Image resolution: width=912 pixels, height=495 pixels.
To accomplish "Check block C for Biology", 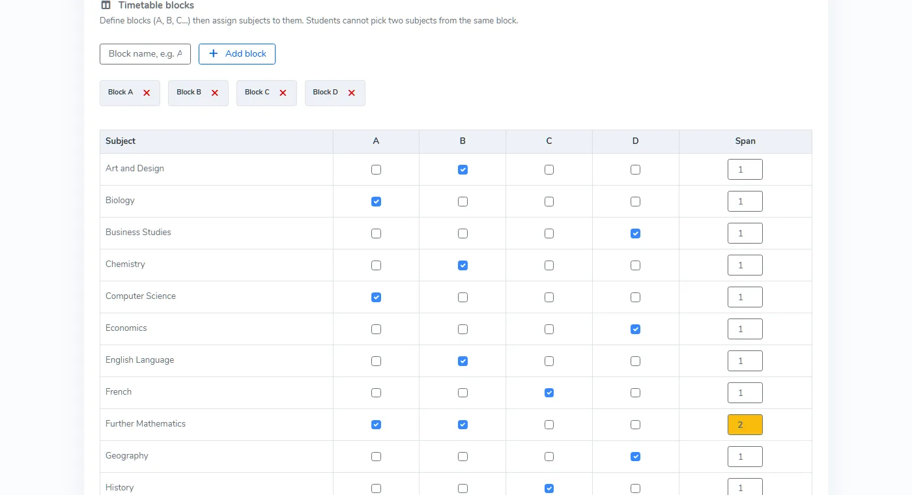I will click(549, 201).
